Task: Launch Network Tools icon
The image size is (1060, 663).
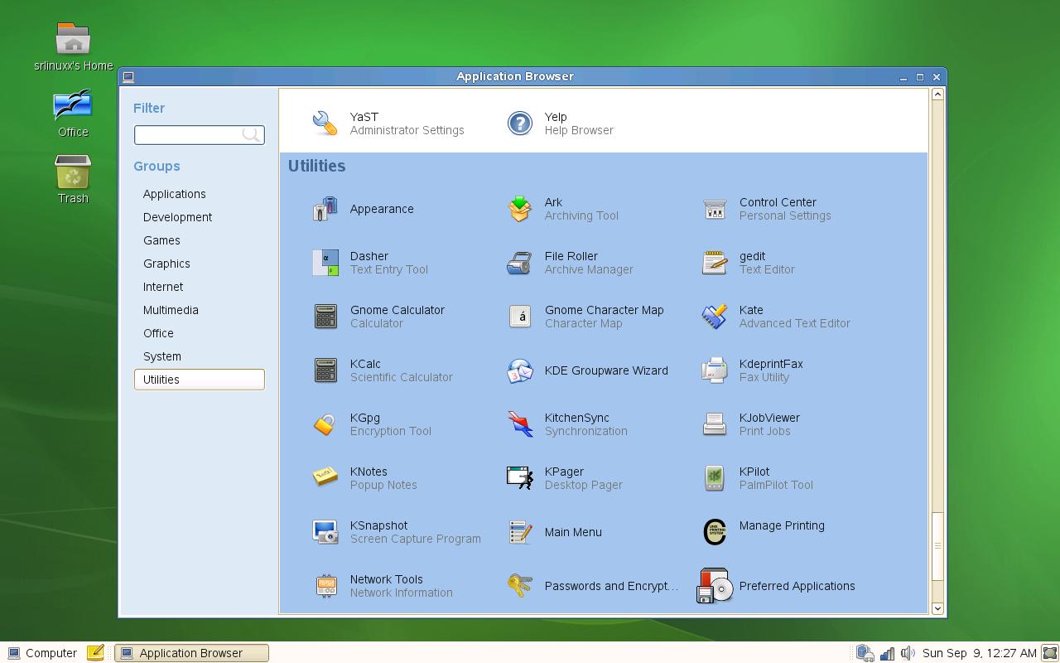Action: 325,586
